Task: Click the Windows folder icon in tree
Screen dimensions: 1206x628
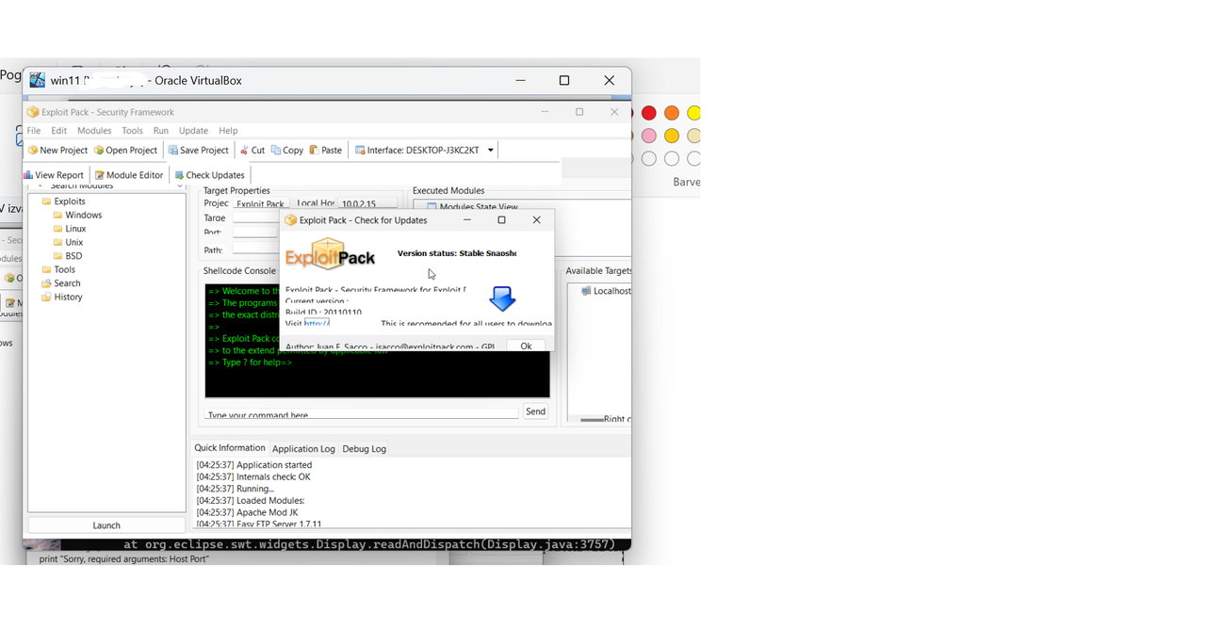Action: coord(58,216)
